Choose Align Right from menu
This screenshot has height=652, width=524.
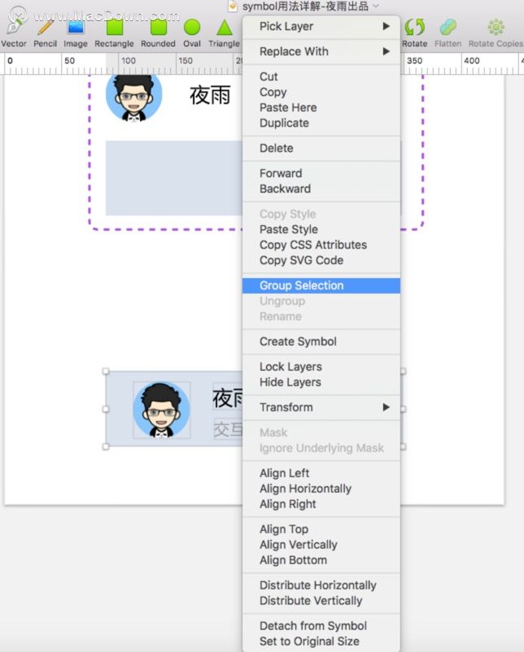[x=321, y=504]
